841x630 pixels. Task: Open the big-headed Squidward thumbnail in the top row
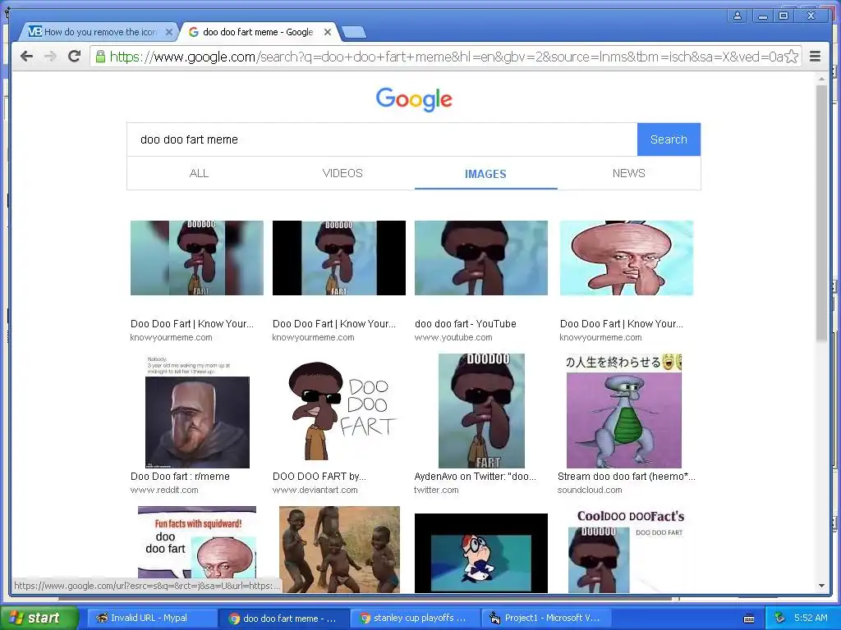pyautogui.click(x=627, y=258)
